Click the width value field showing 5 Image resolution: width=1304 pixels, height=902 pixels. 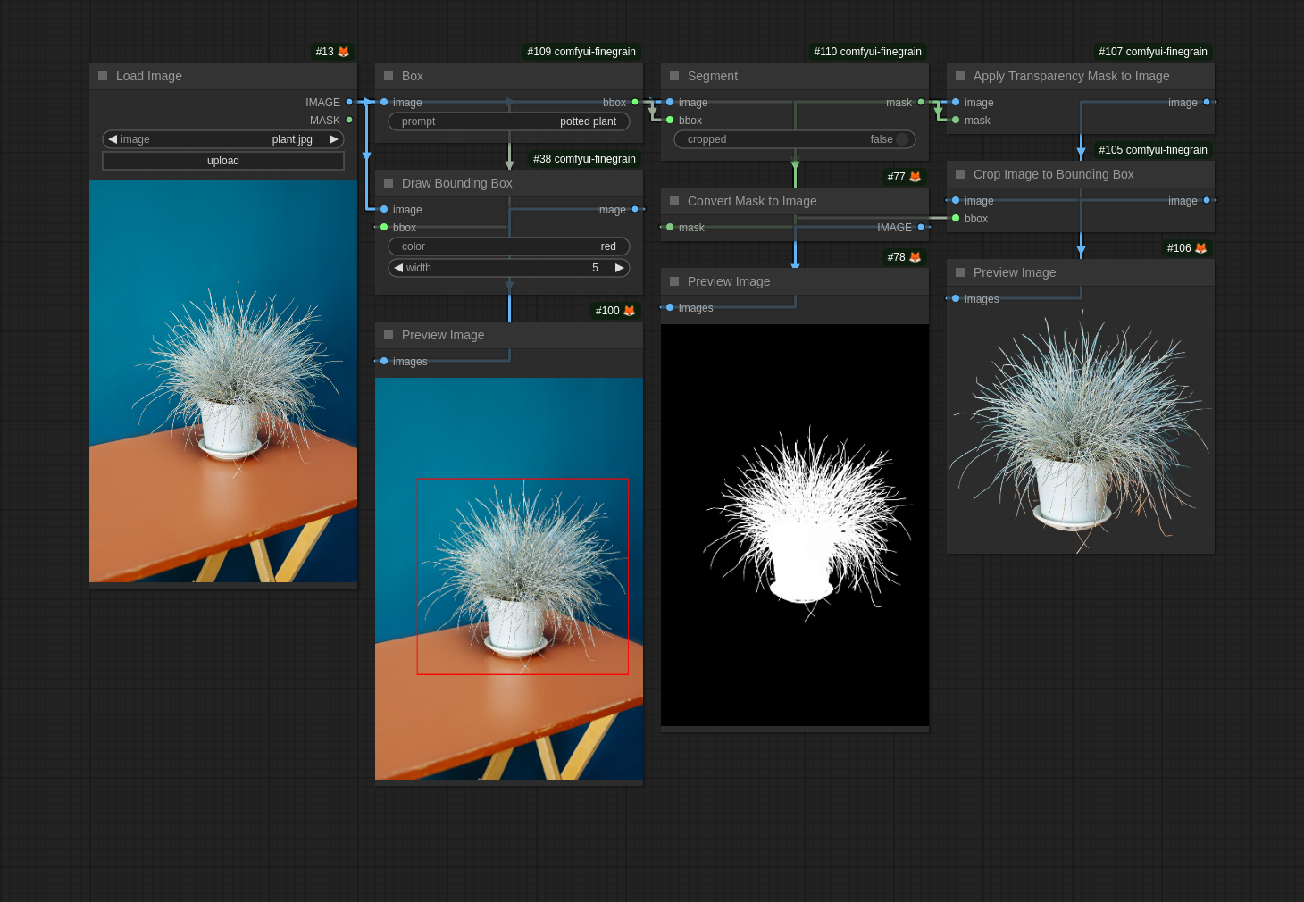(509, 268)
